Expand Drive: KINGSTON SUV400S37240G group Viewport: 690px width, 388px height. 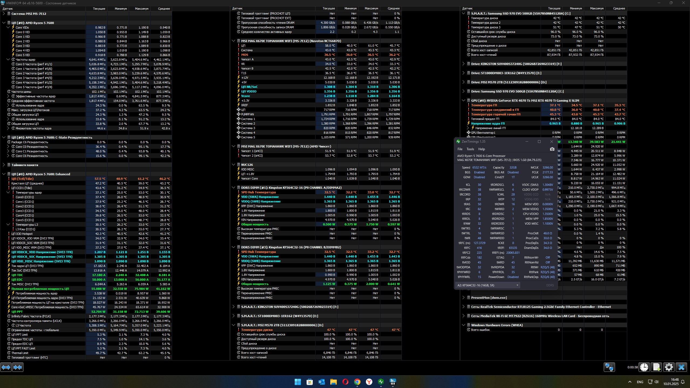[464, 64]
